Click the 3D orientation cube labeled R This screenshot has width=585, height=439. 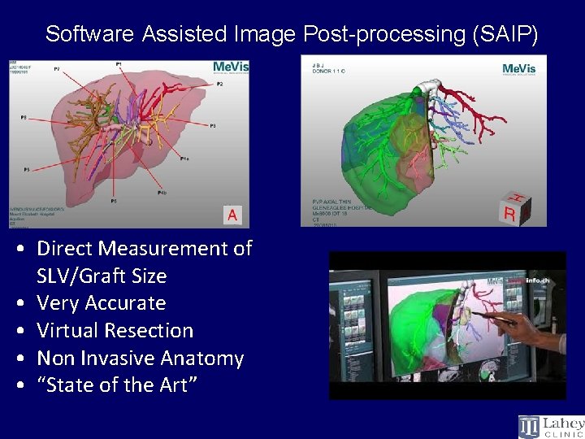[x=514, y=208]
